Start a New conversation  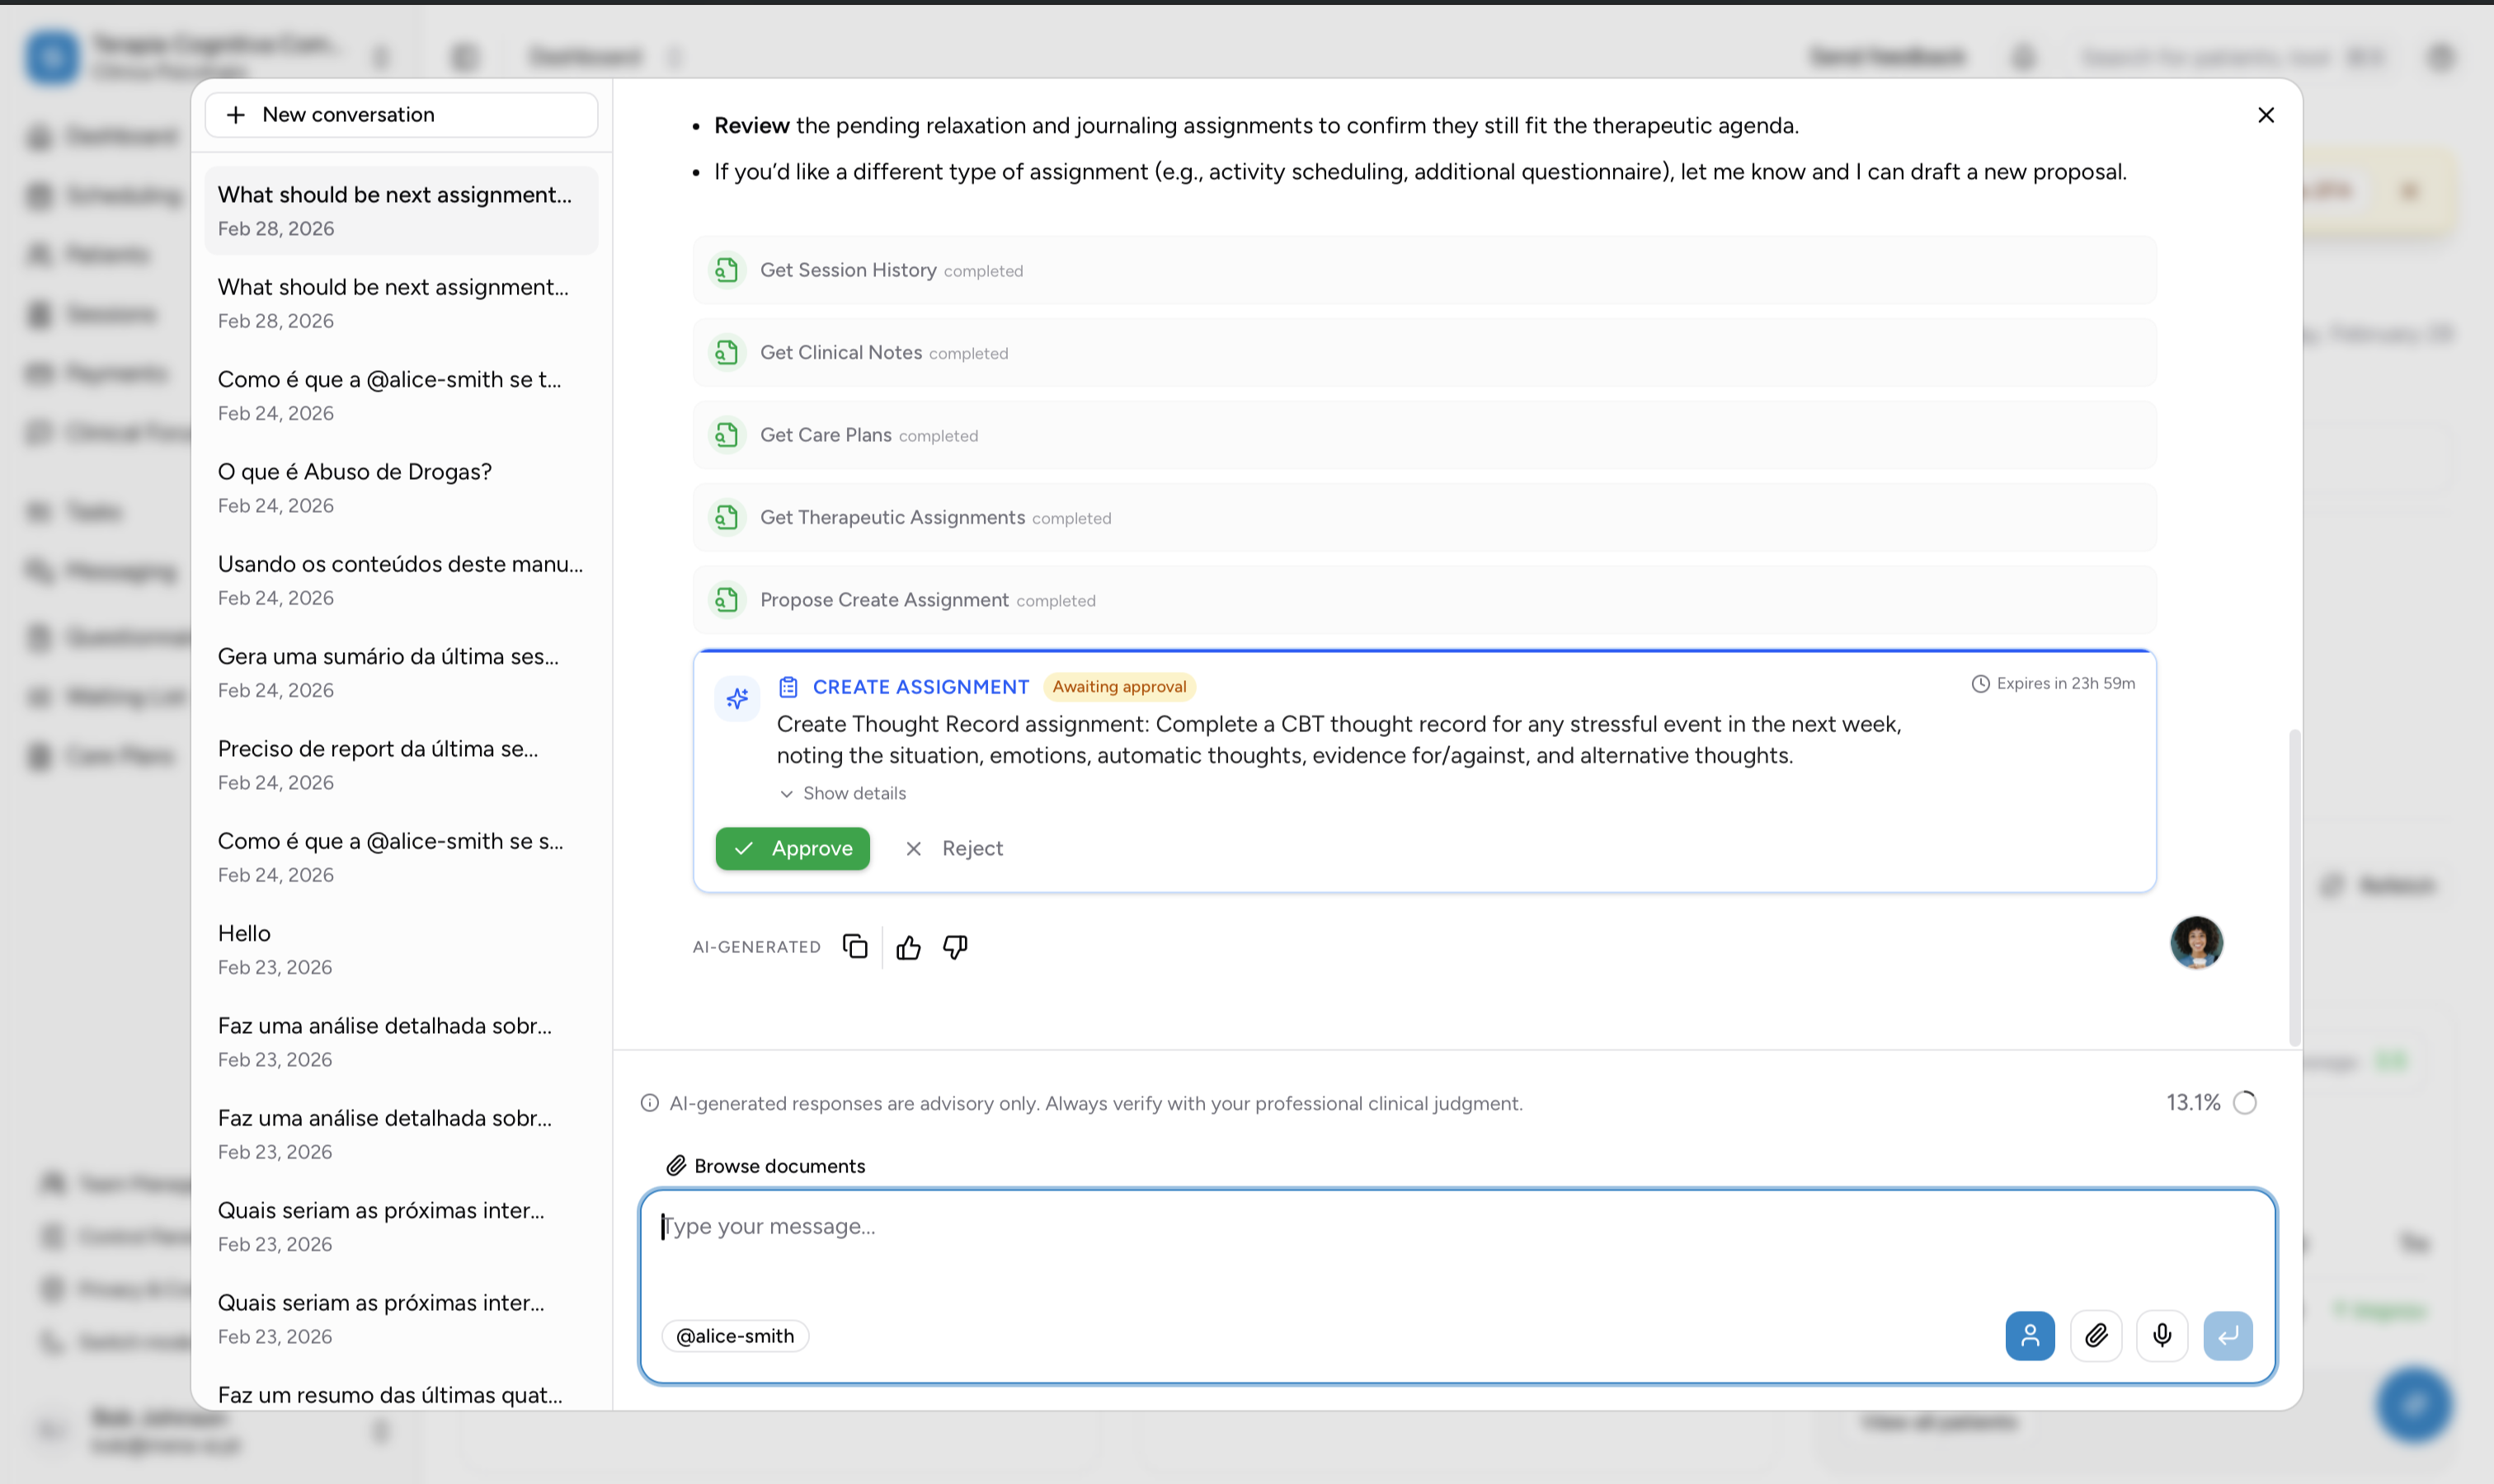coord(399,114)
